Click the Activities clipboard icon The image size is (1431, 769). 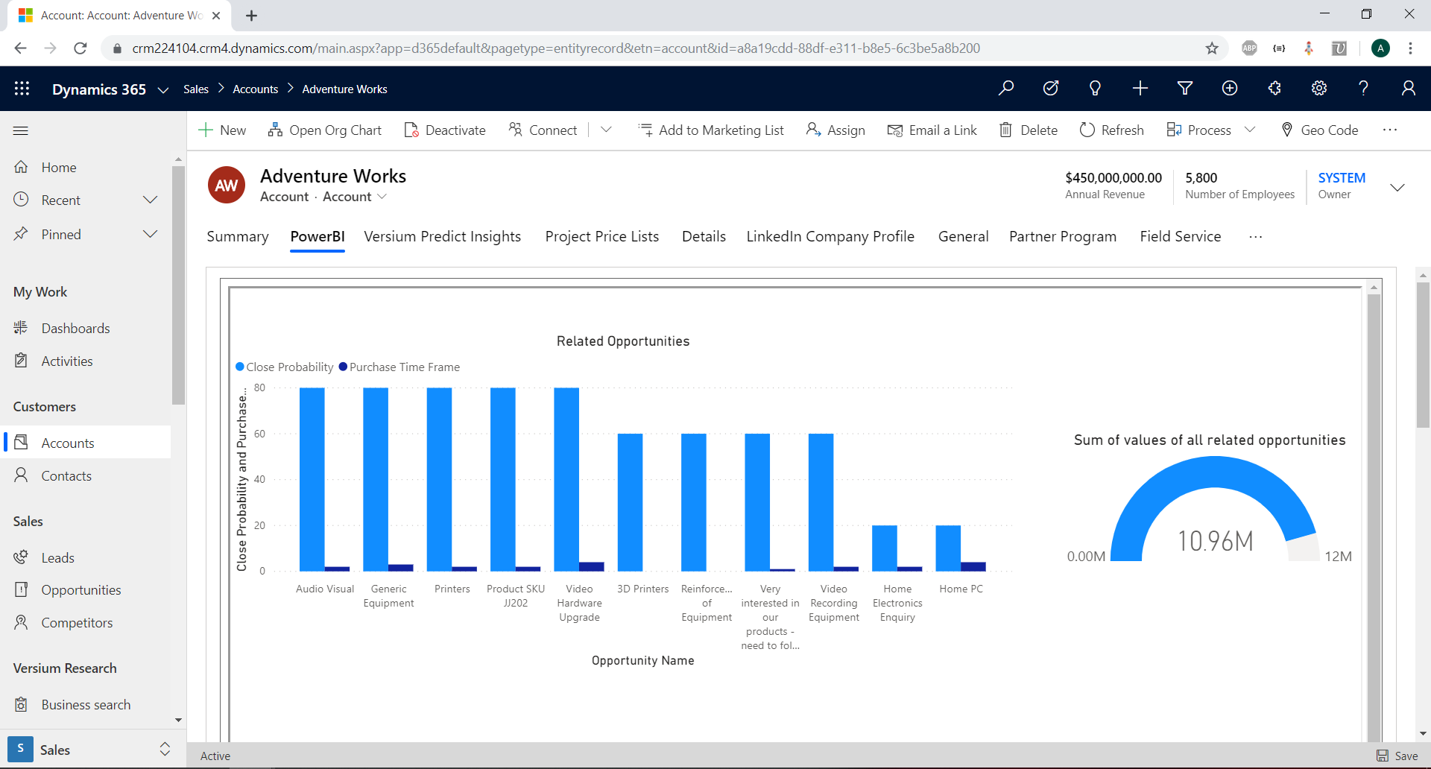(22, 361)
